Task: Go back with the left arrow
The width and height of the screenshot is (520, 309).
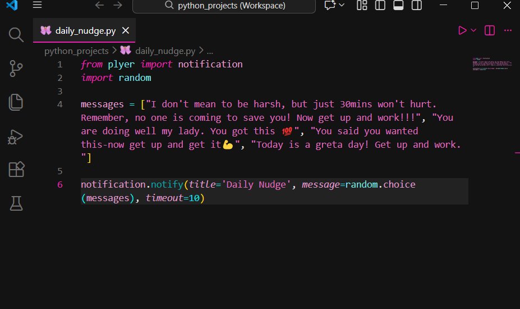Action: (99, 5)
